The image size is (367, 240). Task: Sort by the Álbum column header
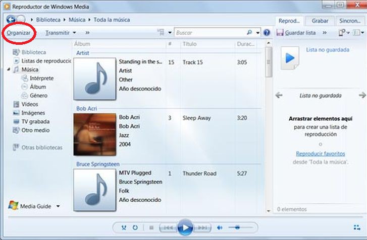pos(82,44)
